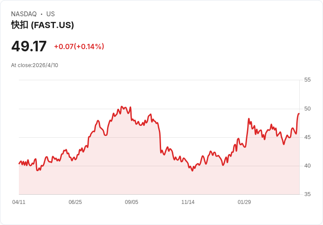
Task: Click the 50 y-axis label
Action: tap(307, 109)
